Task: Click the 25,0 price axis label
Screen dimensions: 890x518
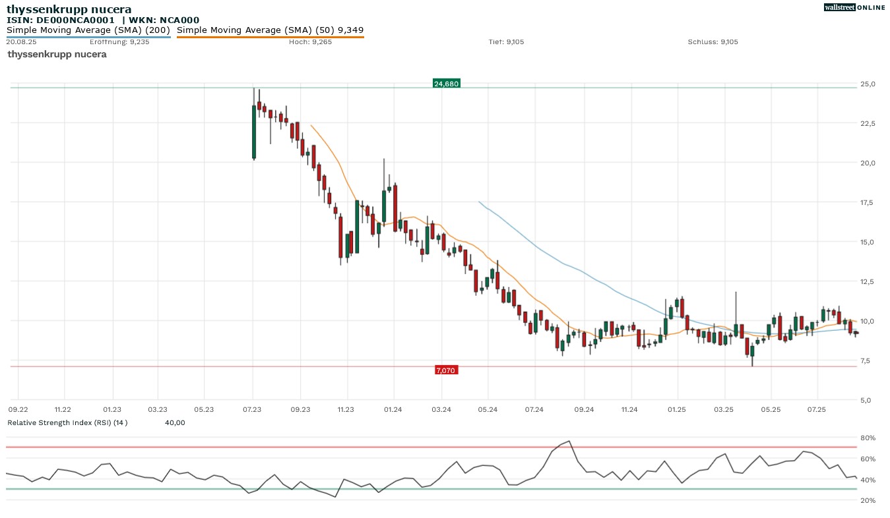Action: coord(868,84)
